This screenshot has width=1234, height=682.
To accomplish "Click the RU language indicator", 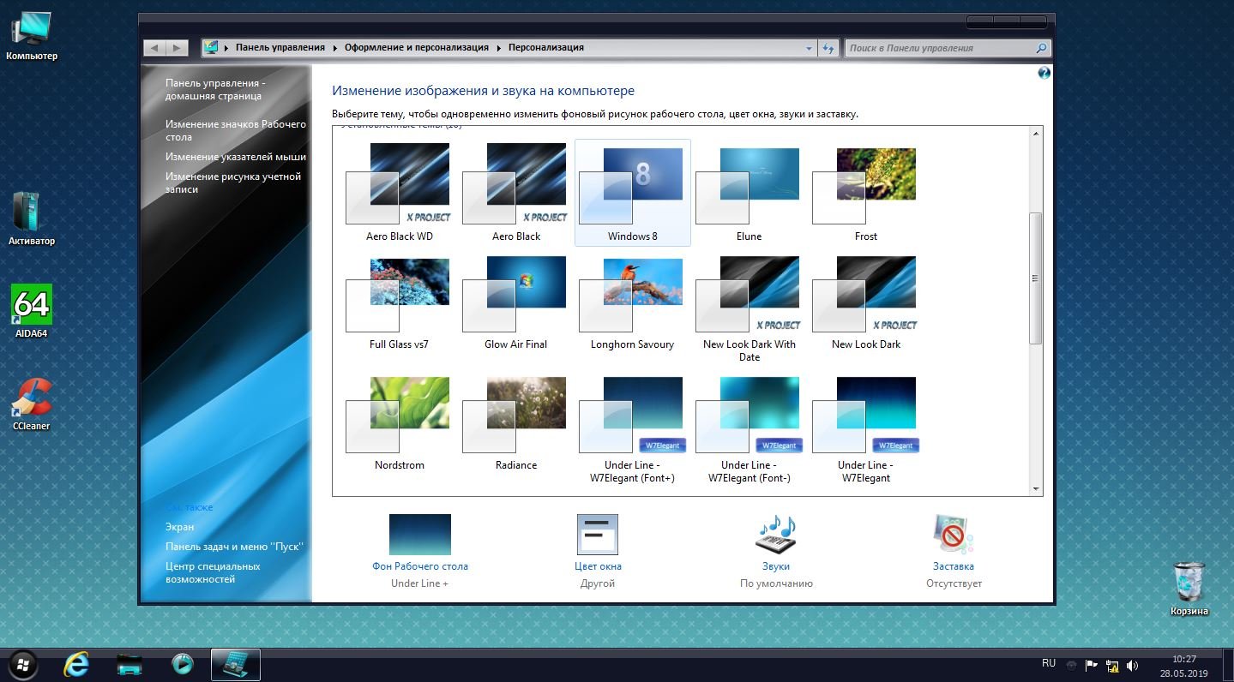I will (x=1049, y=663).
